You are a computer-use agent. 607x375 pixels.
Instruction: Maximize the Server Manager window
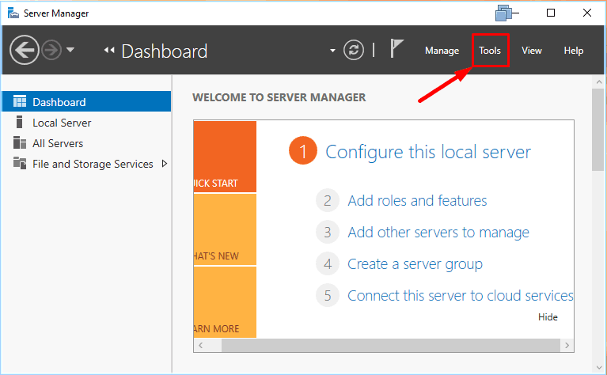(x=551, y=13)
